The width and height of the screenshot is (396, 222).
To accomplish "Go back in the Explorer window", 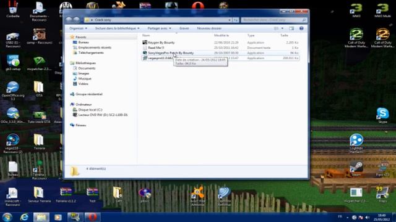I will pyautogui.click(x=69, y=20).
